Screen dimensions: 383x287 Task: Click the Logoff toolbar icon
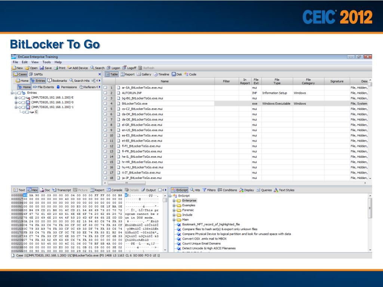tap(124, 68)
